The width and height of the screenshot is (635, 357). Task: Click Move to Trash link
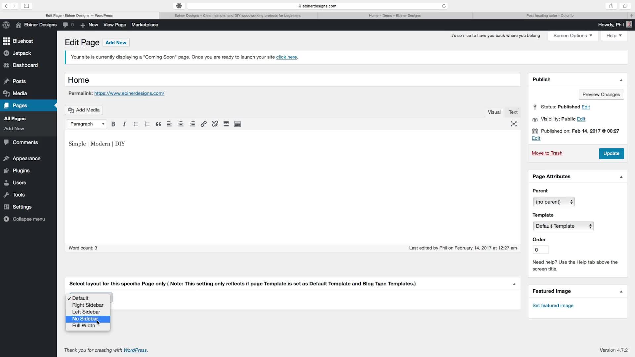547,153
